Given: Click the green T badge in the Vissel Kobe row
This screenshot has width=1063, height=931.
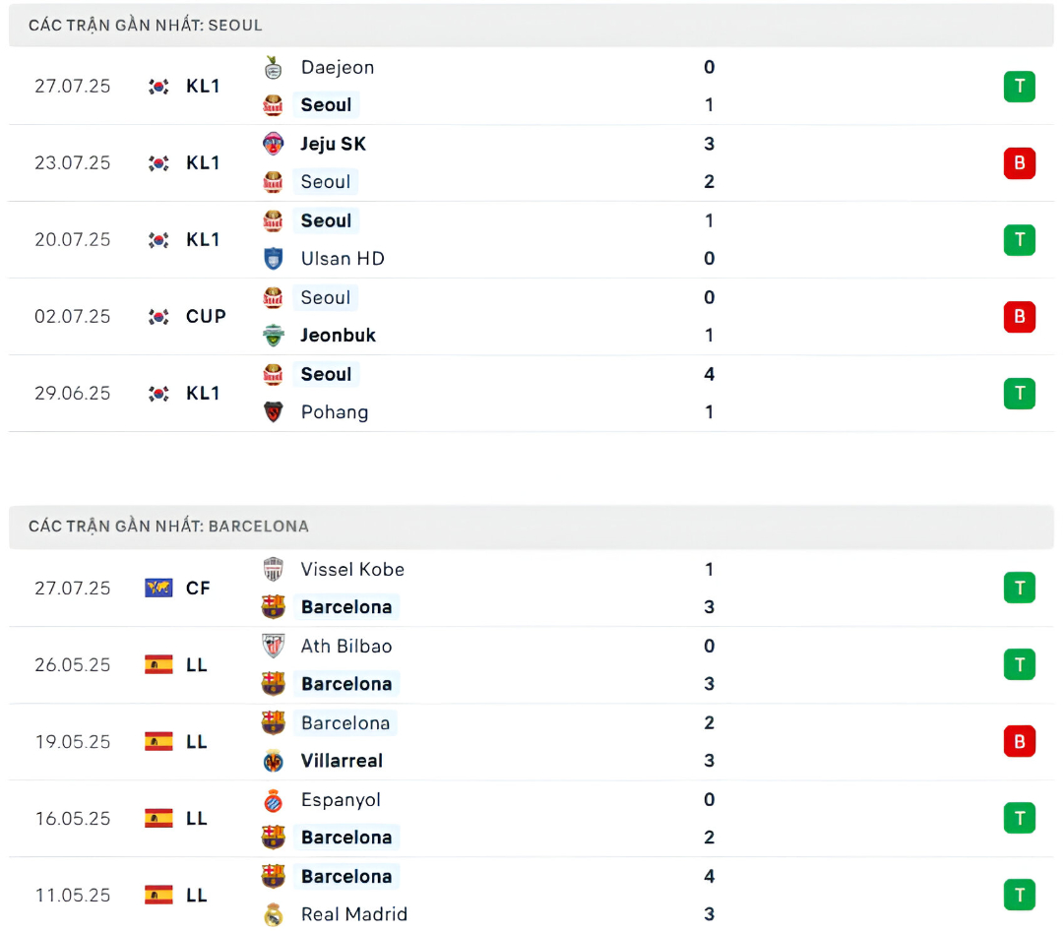Looking at the screenshot, I should coord(1020,589).
